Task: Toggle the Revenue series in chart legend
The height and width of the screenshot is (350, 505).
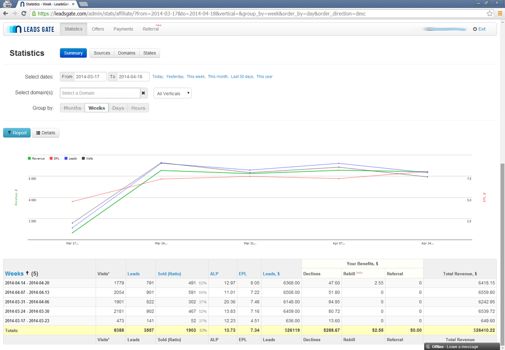Action: 36,158
